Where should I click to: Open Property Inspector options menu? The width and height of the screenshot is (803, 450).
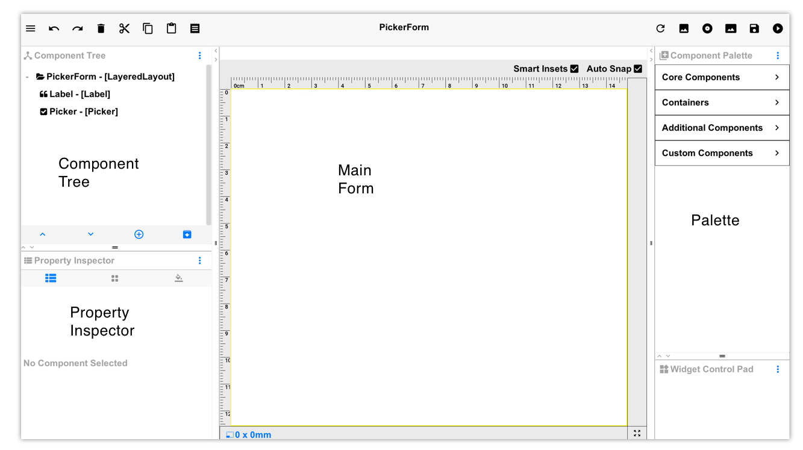[199, 260]
